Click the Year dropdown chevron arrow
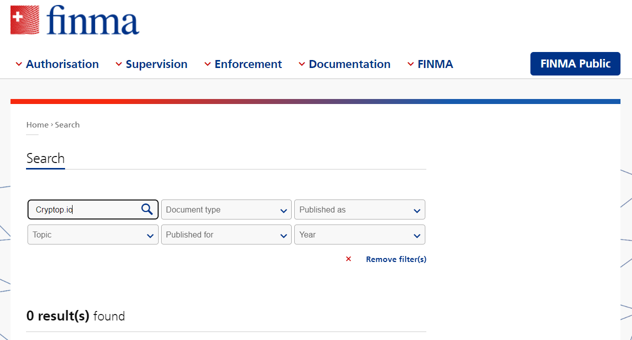Viewport: 632px width, 340px height. click(x=417, y=235)
